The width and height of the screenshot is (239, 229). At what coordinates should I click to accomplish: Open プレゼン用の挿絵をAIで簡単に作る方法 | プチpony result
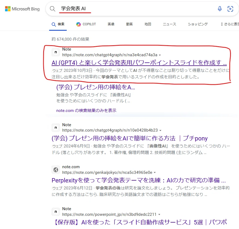(x=130, y=138)
